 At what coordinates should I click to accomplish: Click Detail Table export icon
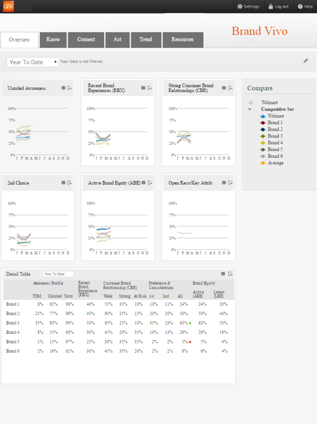tap(230, 274)
